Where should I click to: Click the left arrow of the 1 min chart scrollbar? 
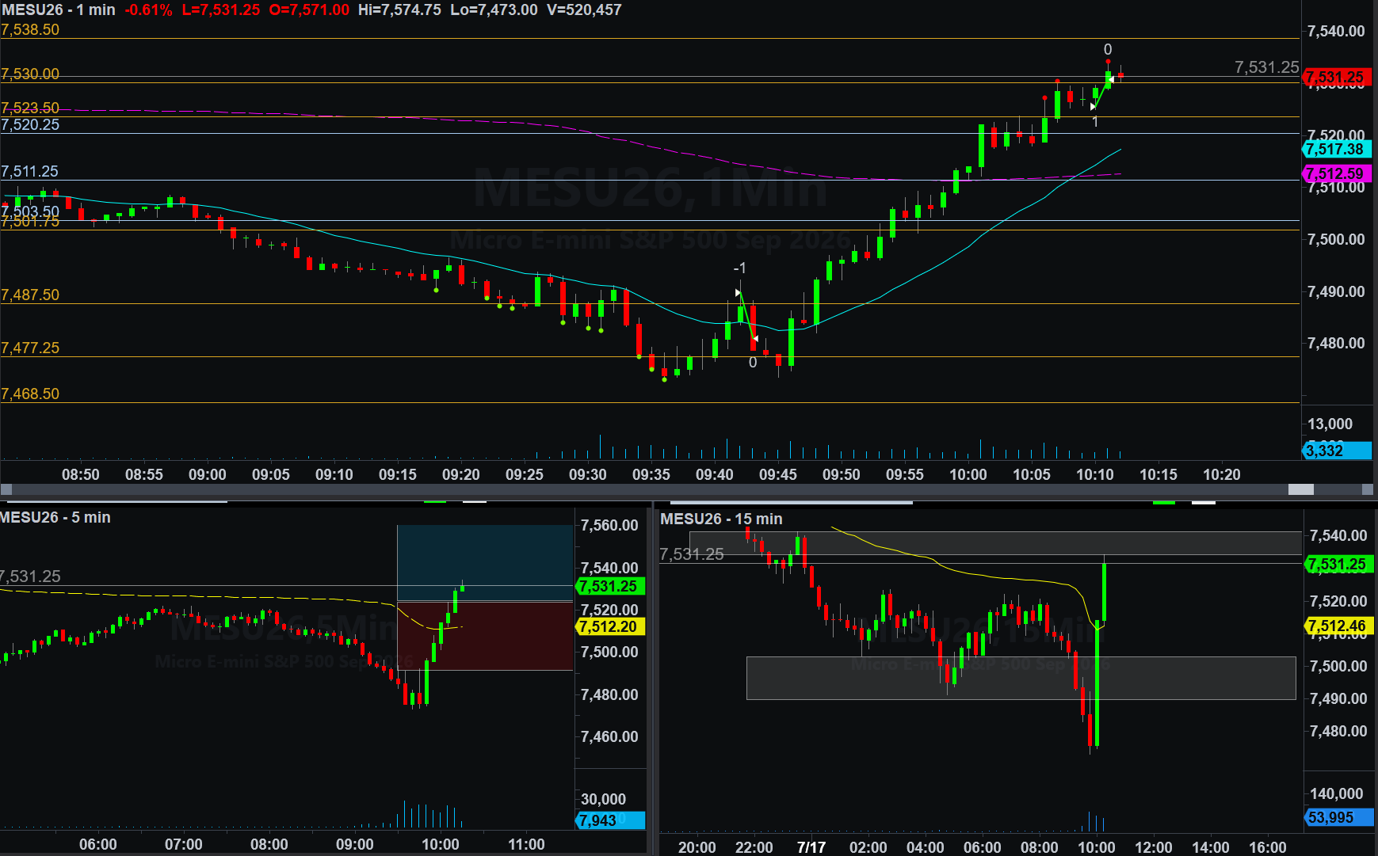pos(6,489)
